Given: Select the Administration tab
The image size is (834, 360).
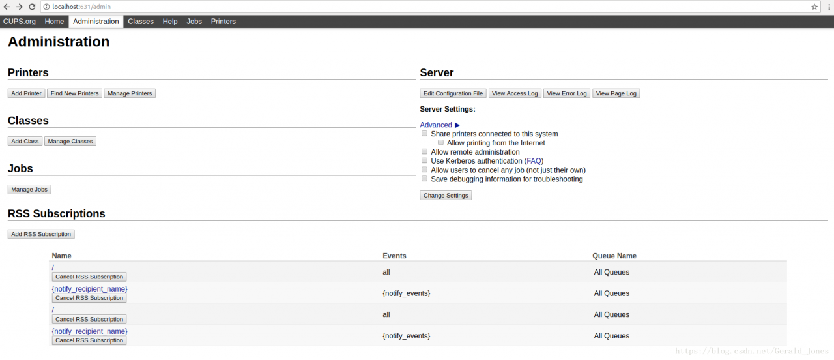Looking at the screenshot, I should click(x=96, y=22).
